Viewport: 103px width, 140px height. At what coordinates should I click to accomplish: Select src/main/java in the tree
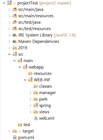point(31,9)
